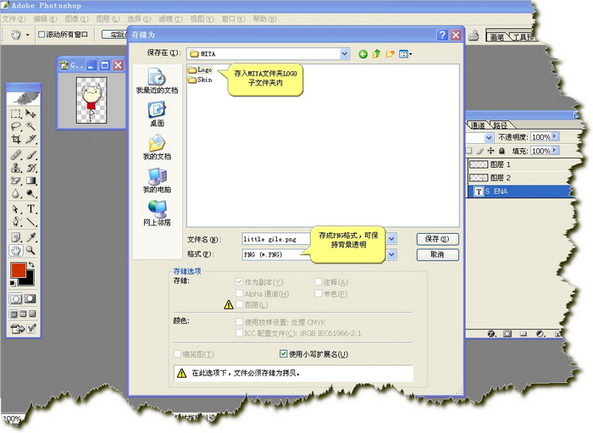Screen dimensions: 593x433
Task: Toggle 使用小写扩展名 checkbox
Action: (283, 353)
